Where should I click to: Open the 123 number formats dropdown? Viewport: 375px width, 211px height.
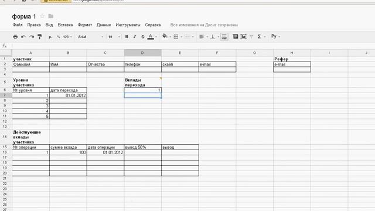click(67, 37)
